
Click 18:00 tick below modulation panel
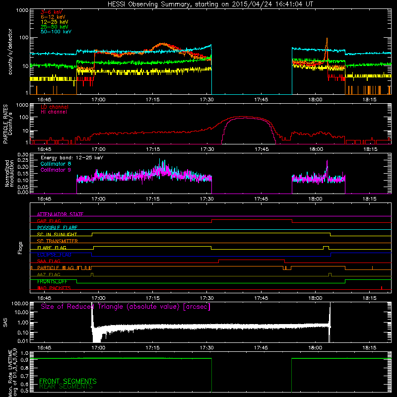(316, 199)
